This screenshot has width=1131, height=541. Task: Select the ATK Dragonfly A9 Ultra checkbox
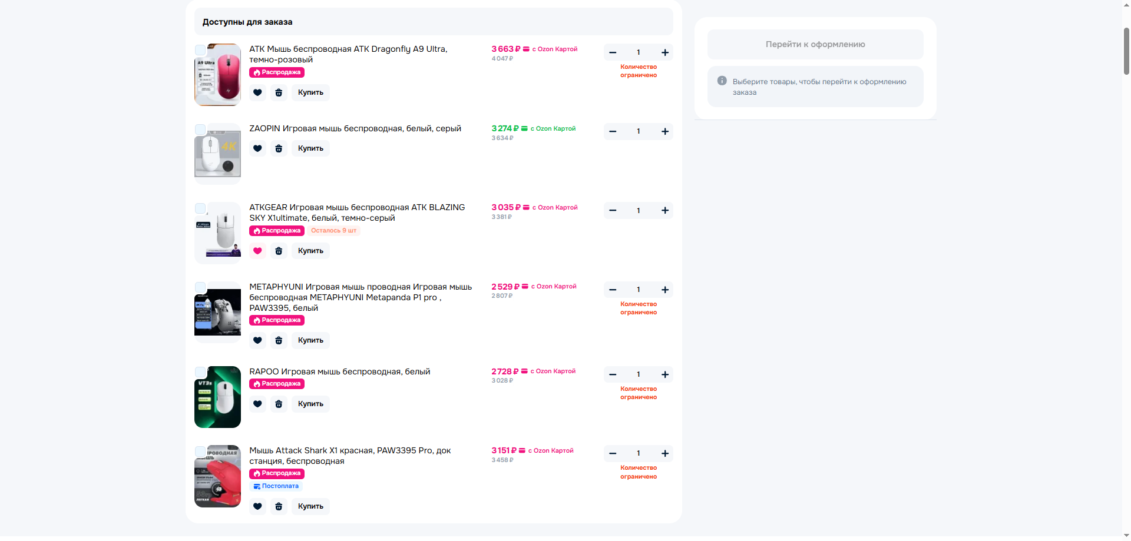pos(200,50)
